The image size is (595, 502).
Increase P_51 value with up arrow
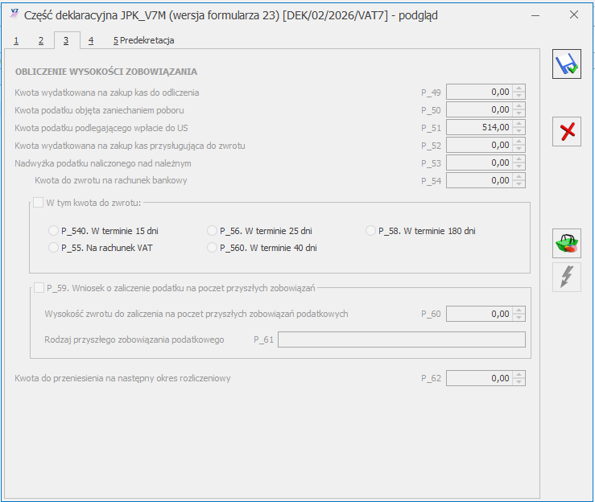click(x=519, y=124)
